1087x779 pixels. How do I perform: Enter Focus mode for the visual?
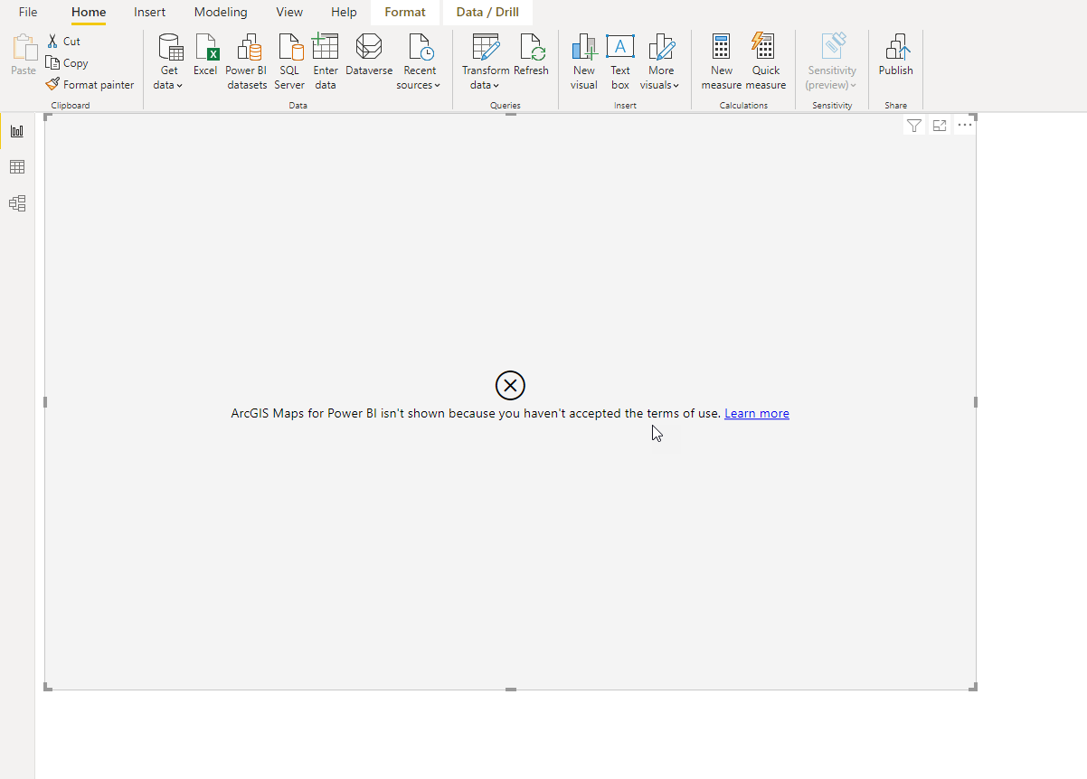click(x=940, y=126)
